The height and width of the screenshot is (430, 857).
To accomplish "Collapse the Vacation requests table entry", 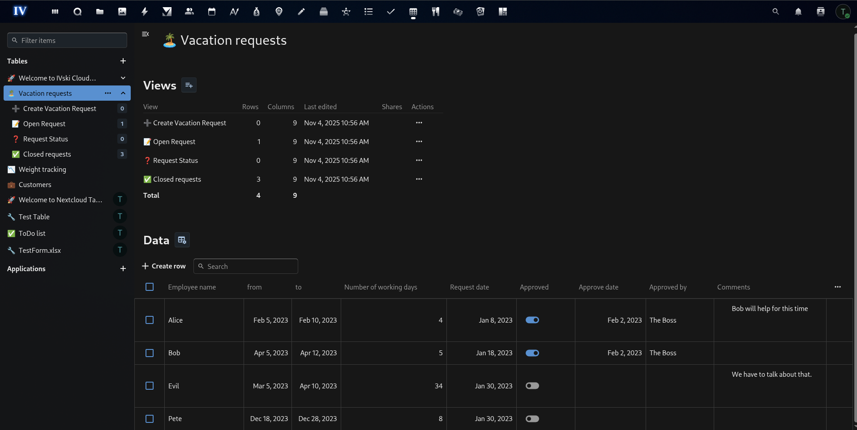I will (x=123, y=93).
